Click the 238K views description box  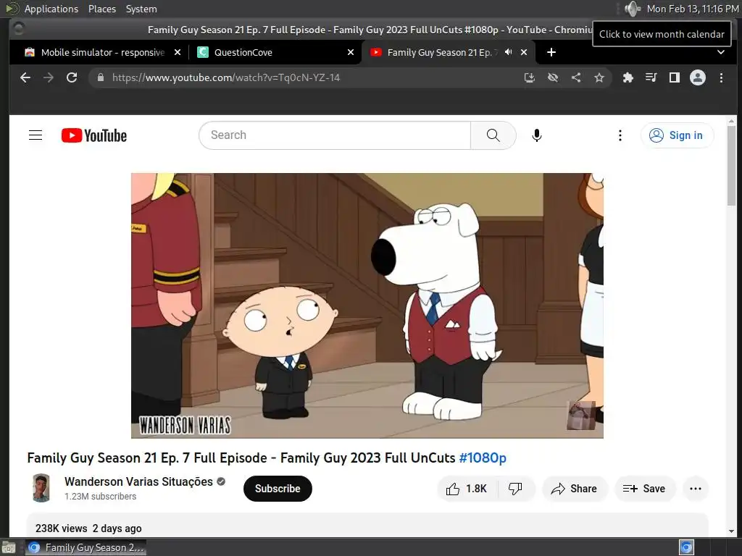[x=367, y=526]
